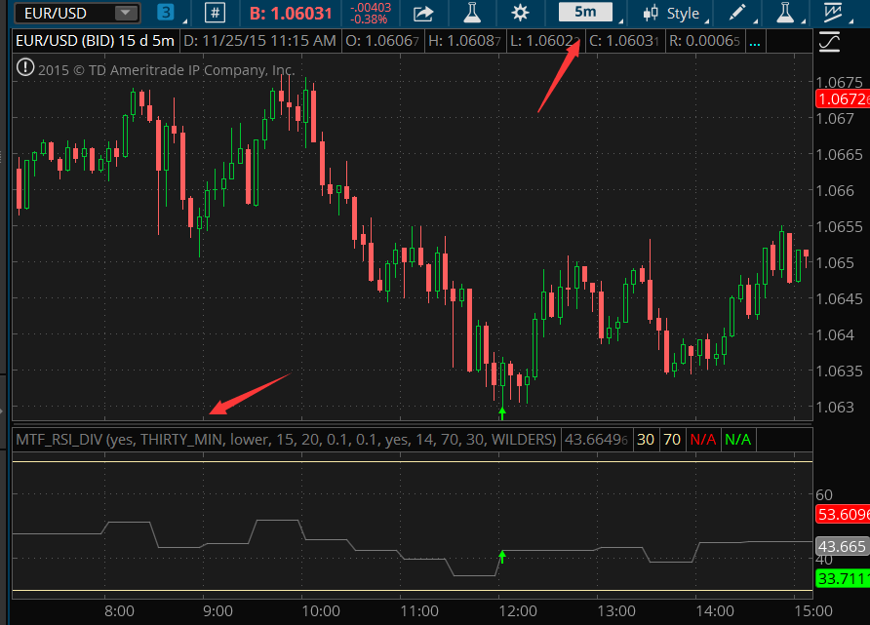The width and height of the screenshot is (870, 625).
Task: Click the 14:00 time axis label
Action: pyautogui.click(x=715, y=611)
